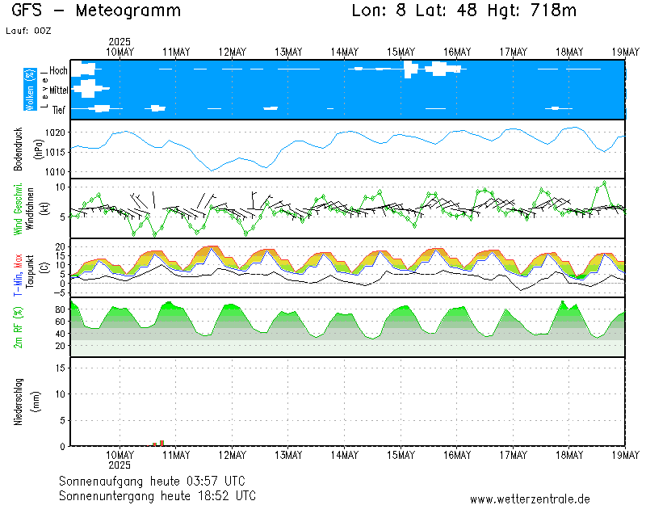Viewport: 646px width, 505px height.
Task: Click the "10" tick on the wind axis
Action: coord(61,187)
